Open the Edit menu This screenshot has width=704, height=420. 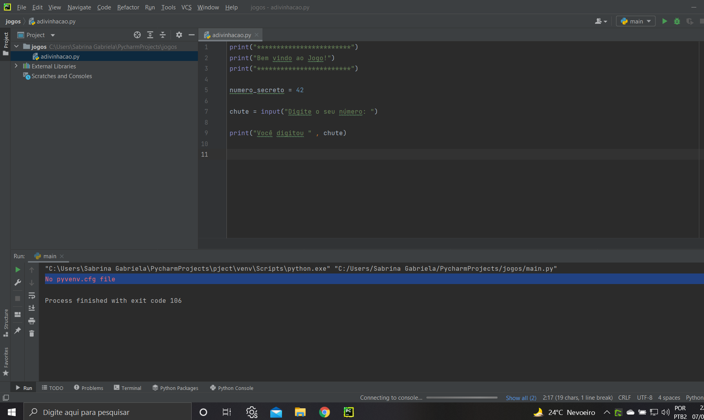click(38, 7)
